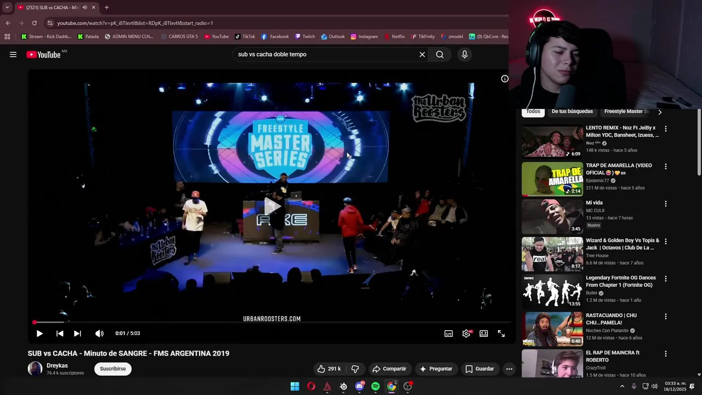Viewport: 702px width, 395px height.
Task: Clear the search box with the X
Action: click(422, 54)
